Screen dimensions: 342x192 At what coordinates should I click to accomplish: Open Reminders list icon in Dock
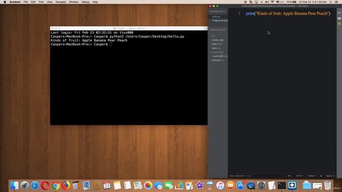[x=127, y=186]
